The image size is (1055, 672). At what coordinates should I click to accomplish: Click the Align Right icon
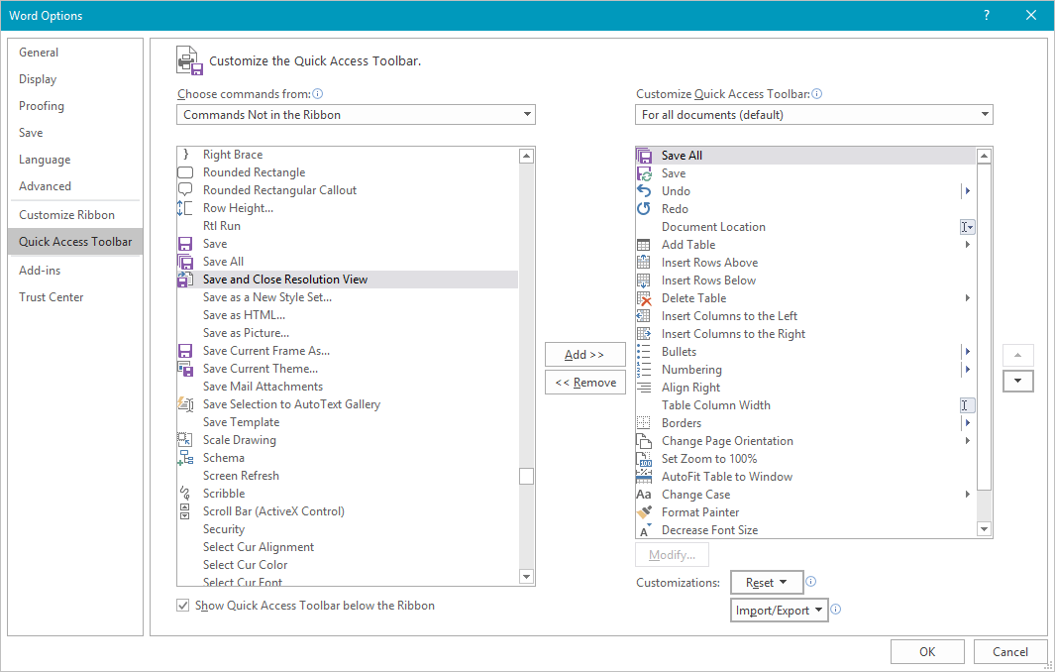pos(644,388)
